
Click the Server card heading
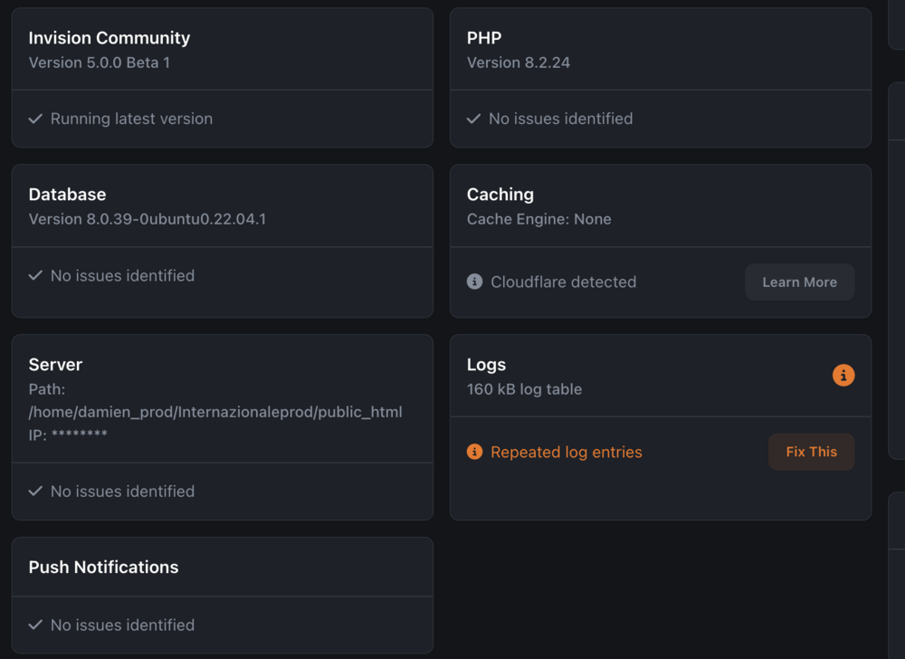tap(55, 365)
